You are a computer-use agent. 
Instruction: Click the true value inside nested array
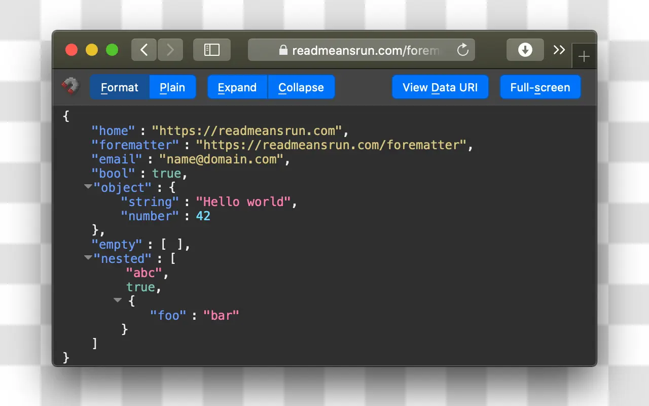(x=141, y=287)
